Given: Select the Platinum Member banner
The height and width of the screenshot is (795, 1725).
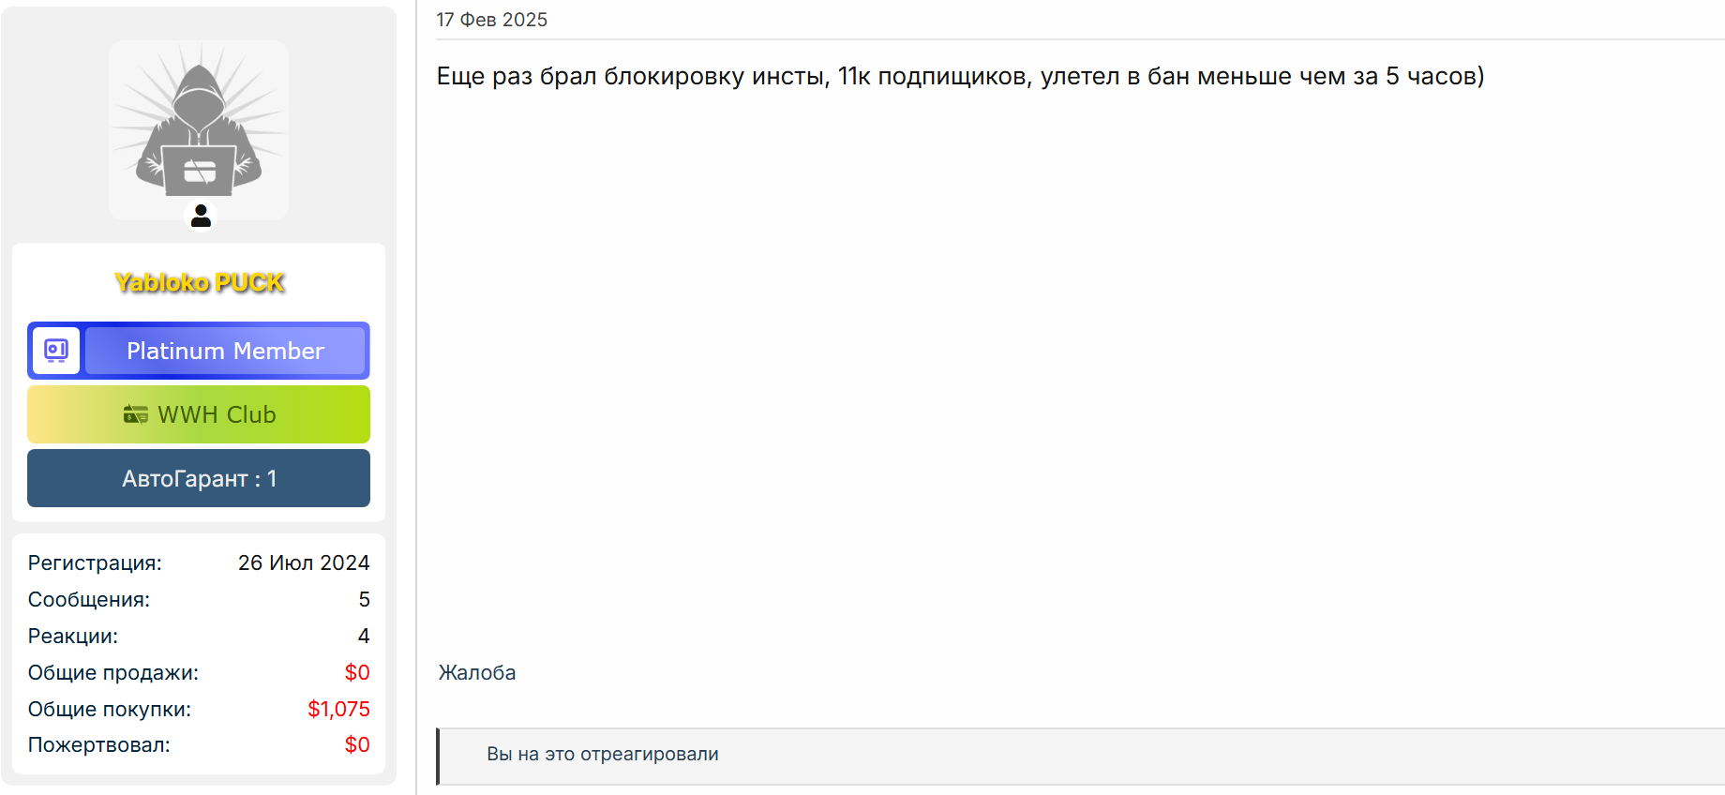Looking at the screenshot, I should [x=199, y=351].
